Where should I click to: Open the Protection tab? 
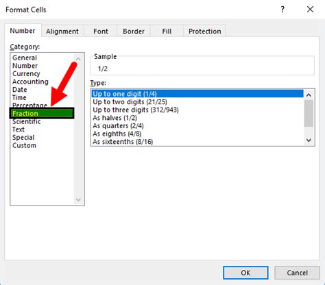coord(205,32)
